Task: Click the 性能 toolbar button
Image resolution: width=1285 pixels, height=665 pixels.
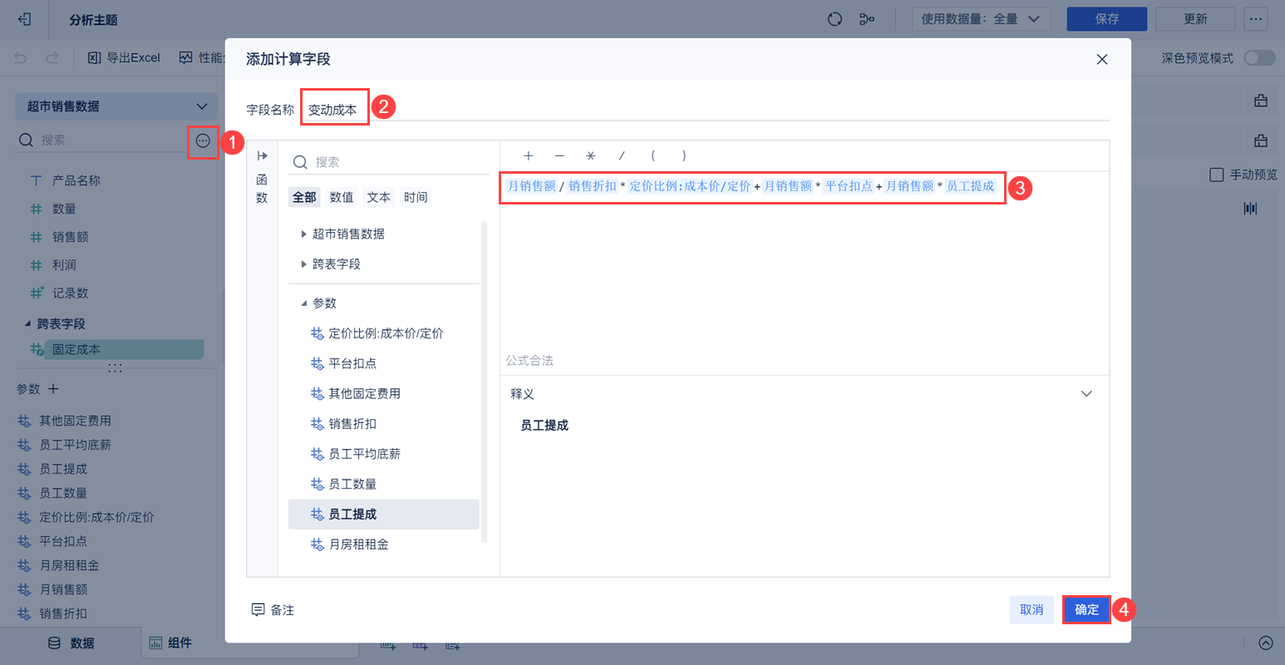Action: (x=202, y=58)
